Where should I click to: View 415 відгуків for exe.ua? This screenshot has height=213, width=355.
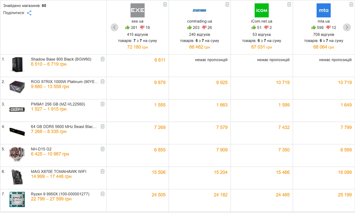(138, 35)
